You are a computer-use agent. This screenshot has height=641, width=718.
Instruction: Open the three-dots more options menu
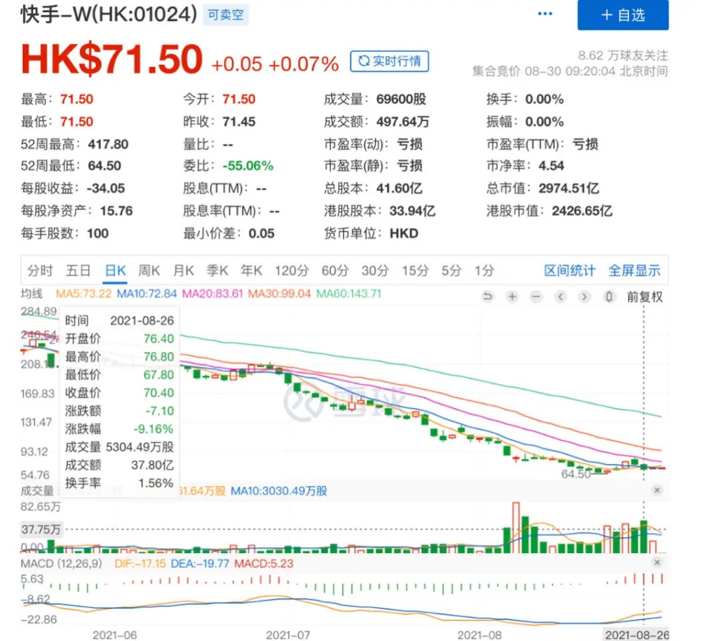(x=545, y=14)
